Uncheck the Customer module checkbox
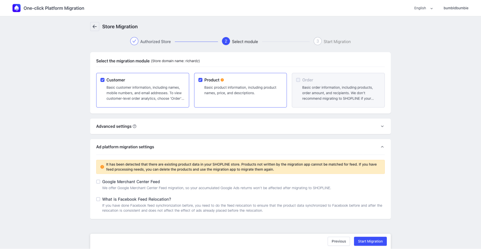Image resolution: width=481 pixels, height=249 pixels. 102,80
